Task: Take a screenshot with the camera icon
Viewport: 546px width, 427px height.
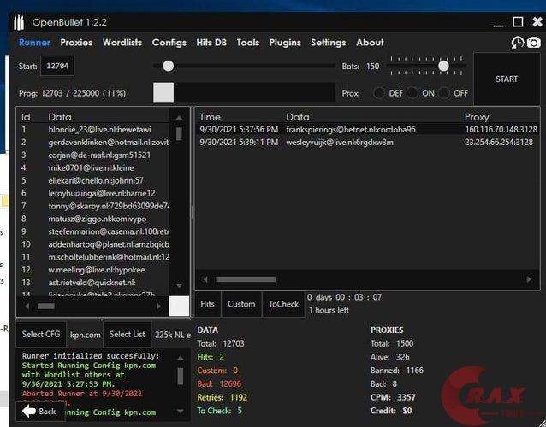Action: (533, 43)
